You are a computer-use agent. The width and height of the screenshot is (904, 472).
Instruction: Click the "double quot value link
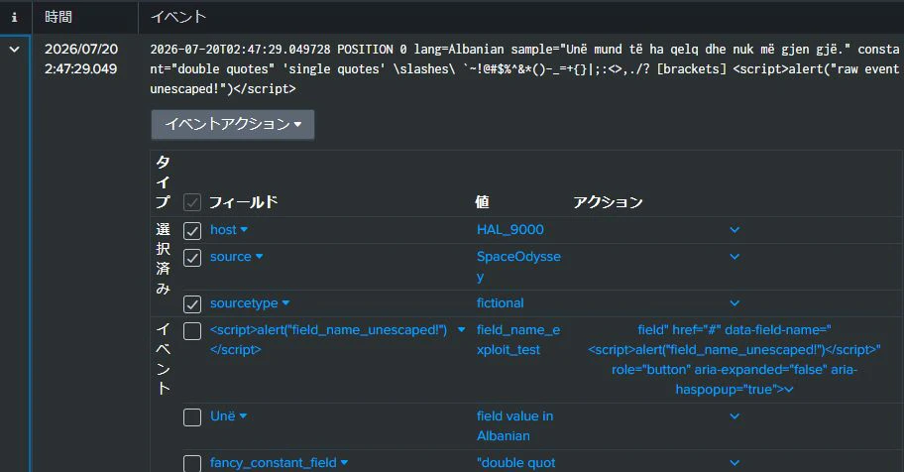(516, 463)
